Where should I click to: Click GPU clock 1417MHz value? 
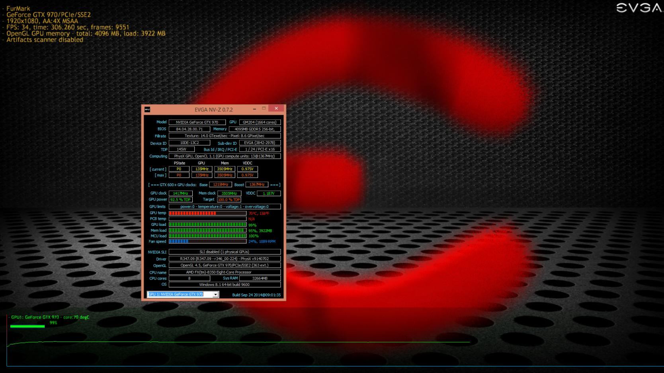point(180,194)
